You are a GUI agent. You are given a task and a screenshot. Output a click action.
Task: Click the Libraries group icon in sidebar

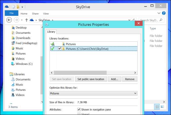tap(11, 74)
